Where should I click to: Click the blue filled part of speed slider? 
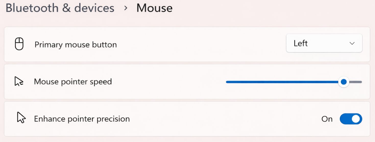pyautogui.click(x=281, y=82)
